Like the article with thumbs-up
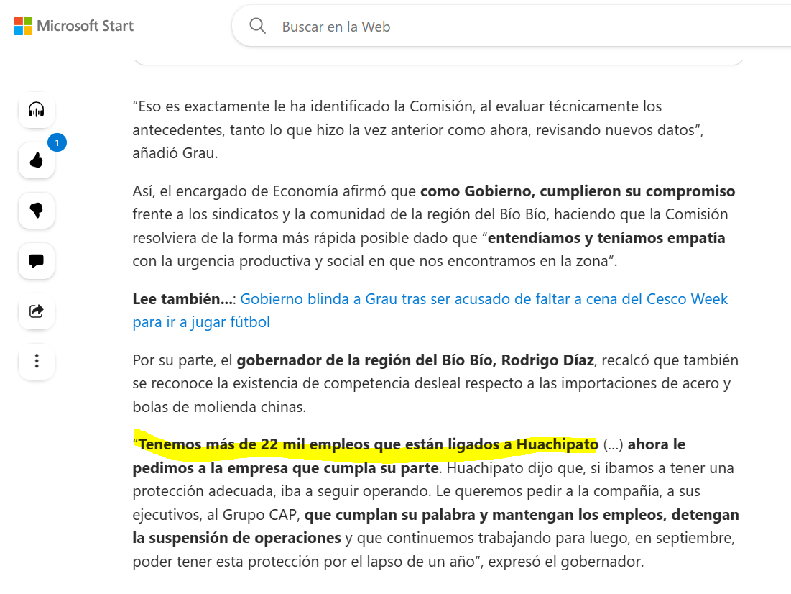 pos(37,160)
